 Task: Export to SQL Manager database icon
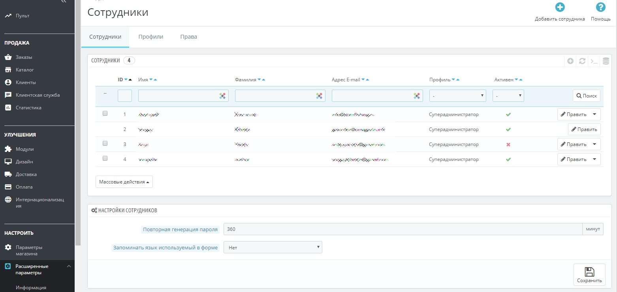point(606,61)
